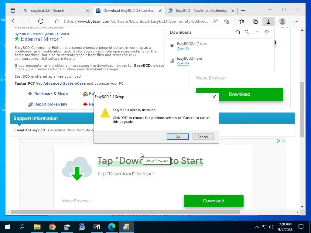This screenshot has width=311, height=233.
Task: Show hidden system tray icons
Action: (x=257, y=227)
